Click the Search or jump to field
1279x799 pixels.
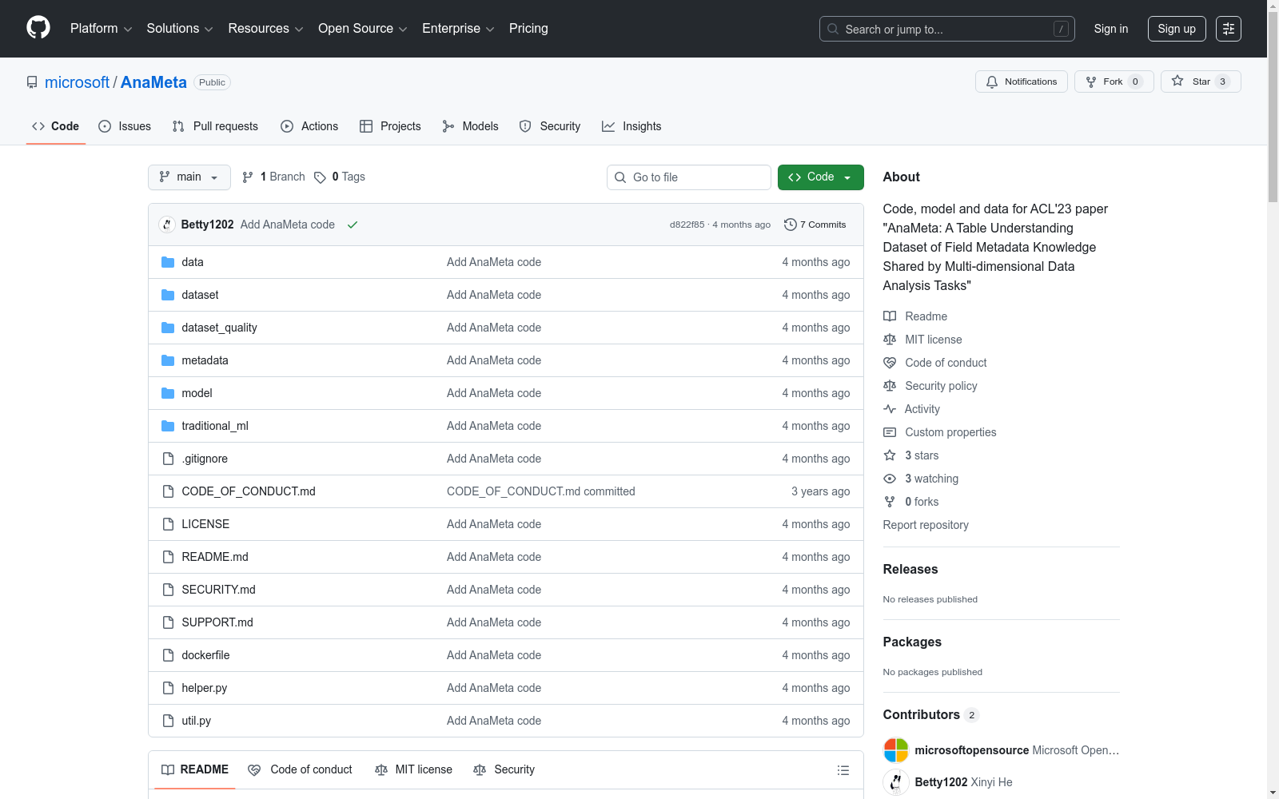pos(947,29)
